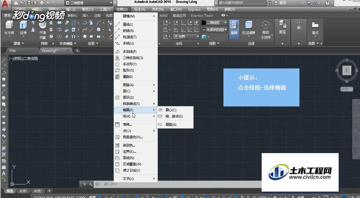Select 修订云线(V) in the draw menu
The width and height of the screenshot is (360, 198).
[136, 171]
